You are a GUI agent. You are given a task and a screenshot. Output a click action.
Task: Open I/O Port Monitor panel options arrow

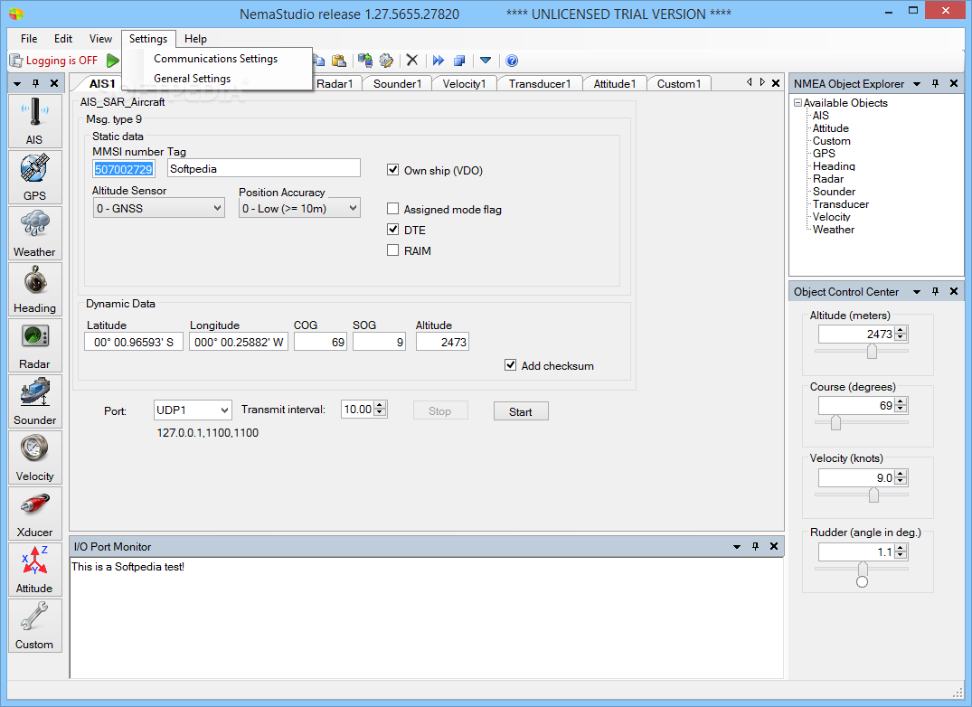736,546
